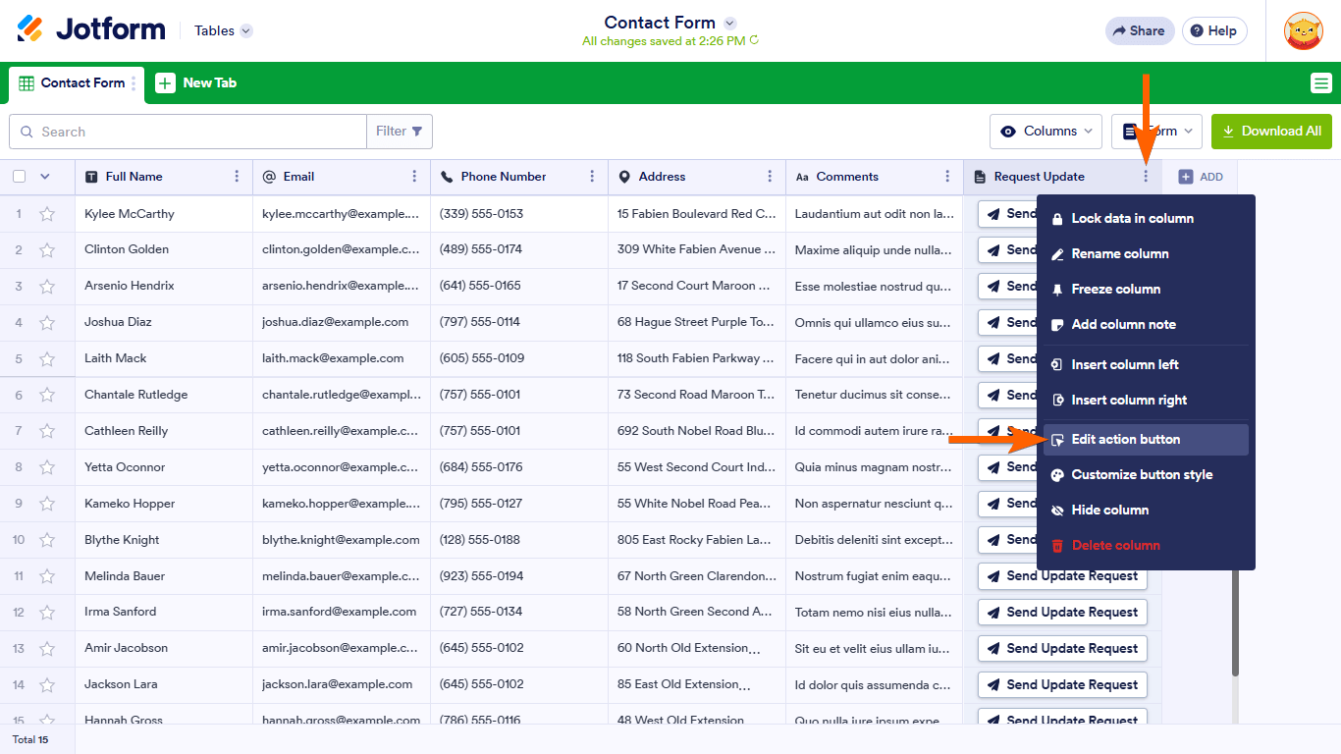This screenshot has width=1341, height=754.
Task: Open the user avatar menu
Action: (1303, 30)
